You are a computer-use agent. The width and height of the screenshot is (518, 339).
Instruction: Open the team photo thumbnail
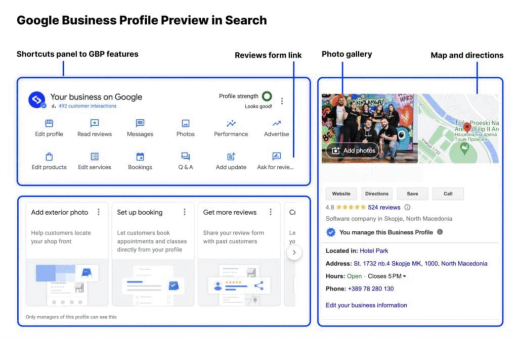[x=369, y=128]
